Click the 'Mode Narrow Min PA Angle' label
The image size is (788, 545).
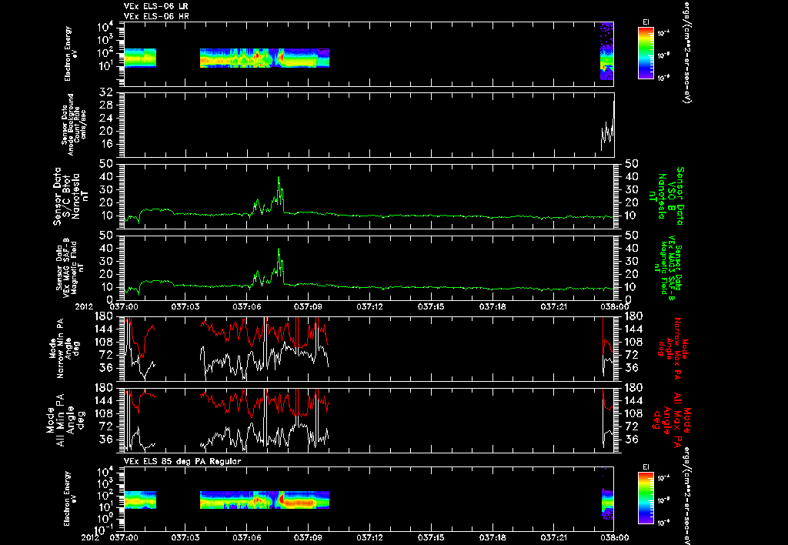pyautogui.click(x=64, y=348)
